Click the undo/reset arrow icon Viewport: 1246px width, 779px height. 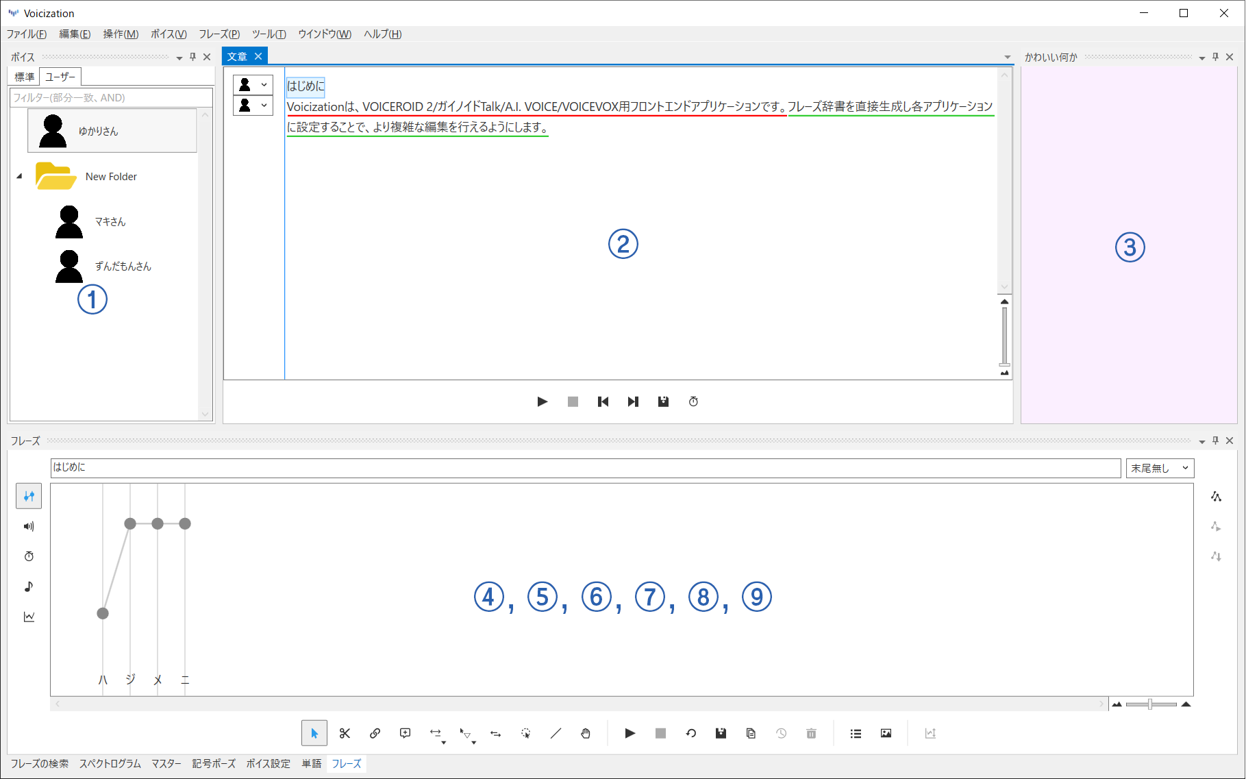tap(690, 733)
